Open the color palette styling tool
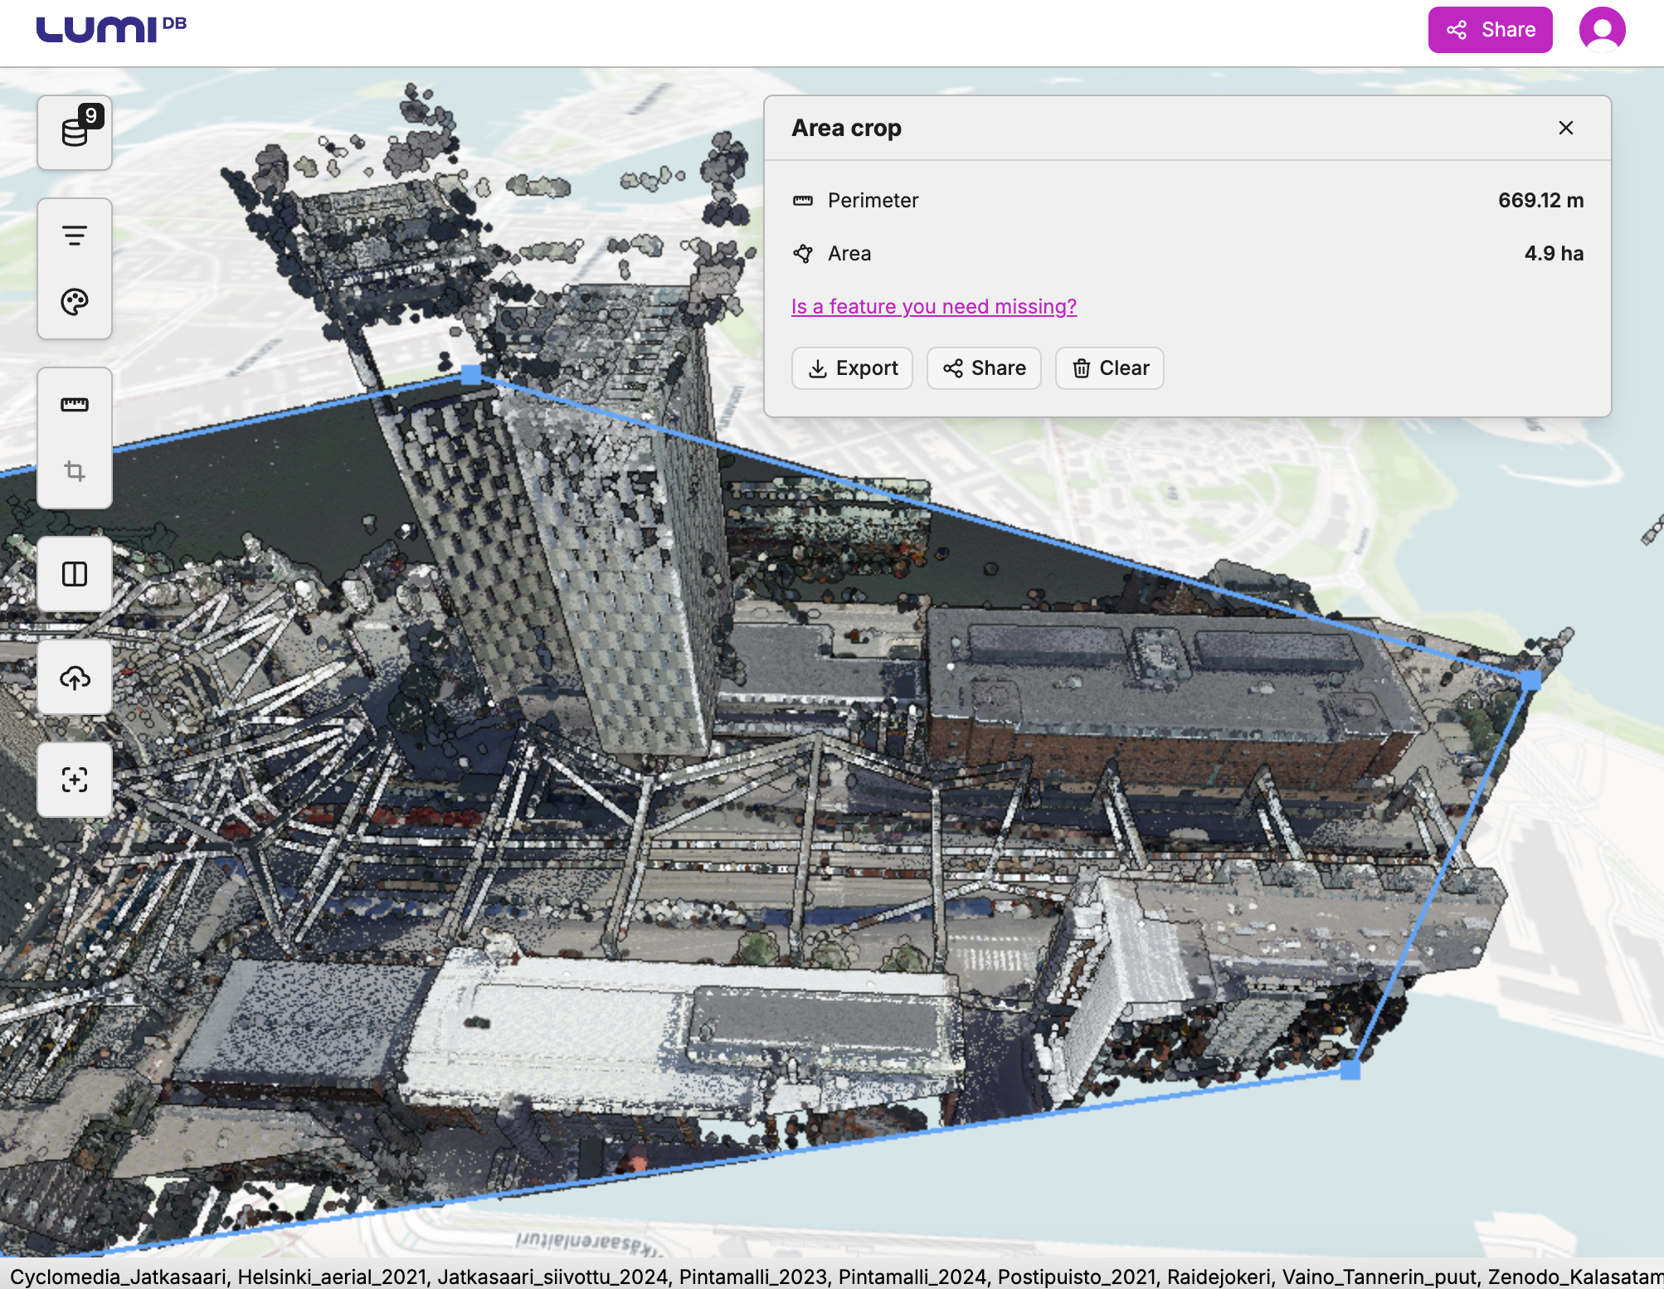The image size is (1664, 1289). 75,302
